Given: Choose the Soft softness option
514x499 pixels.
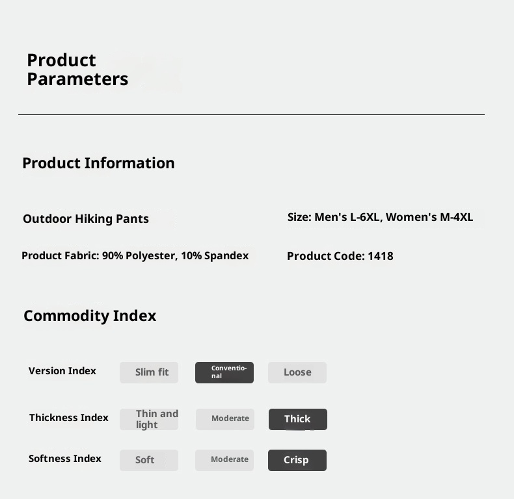Looking at the screenshot, I should 149,460.
